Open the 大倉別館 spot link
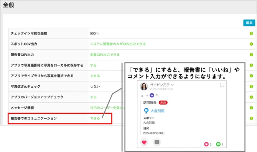 coord(157,111)
